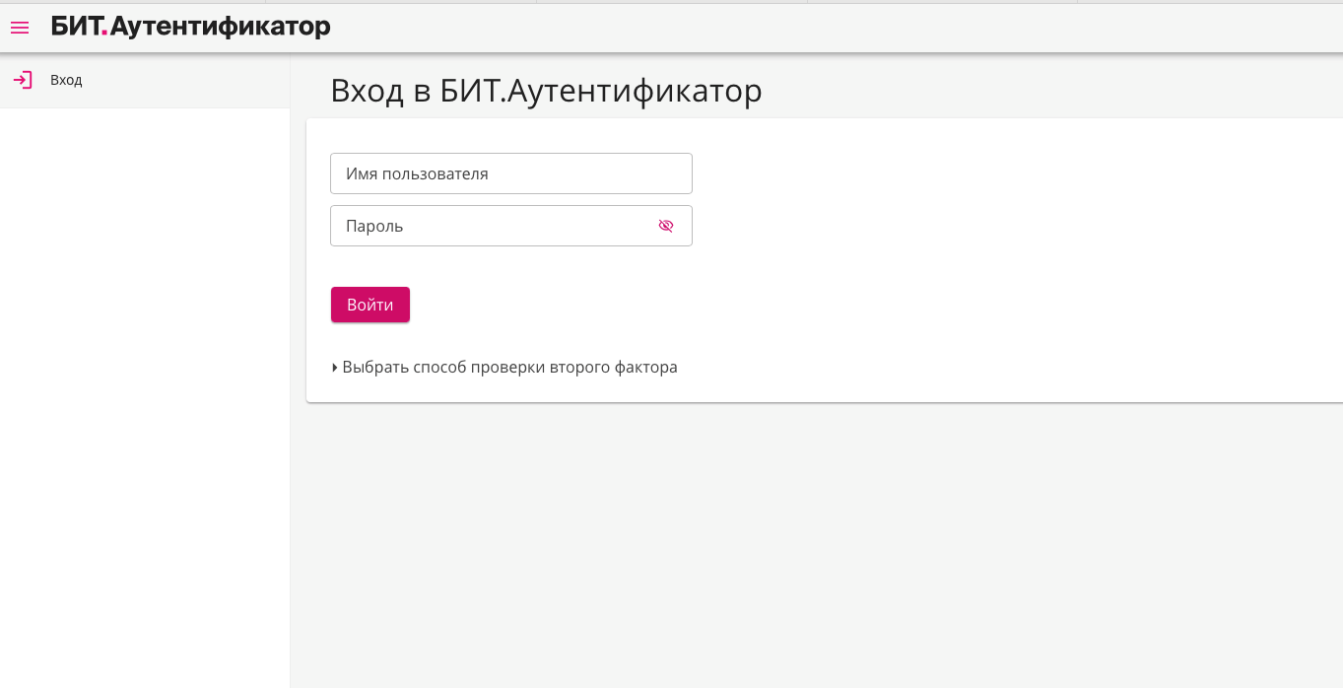Focus the Имя пользователя input field
Image resolution: width=1343 pixels, height=688 pixels.
511,173
